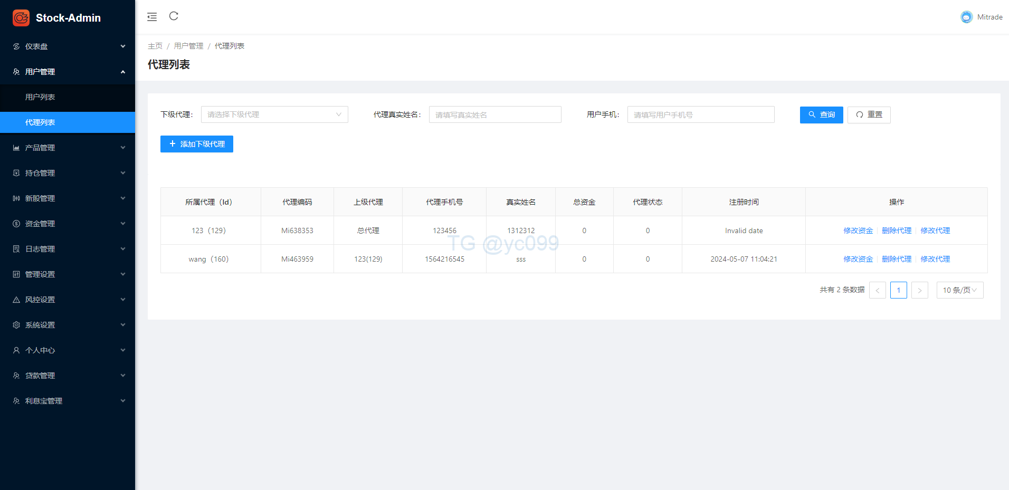
Task: Click the 资金管理 coin icon
Action: point(16,224)
